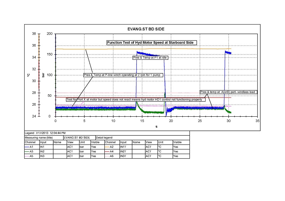Image resolution: width=285 pixels, height=201 pixels.
Task: Click the 'A(orB) port- windlass load' annotation
Action: tap(228, 92)
